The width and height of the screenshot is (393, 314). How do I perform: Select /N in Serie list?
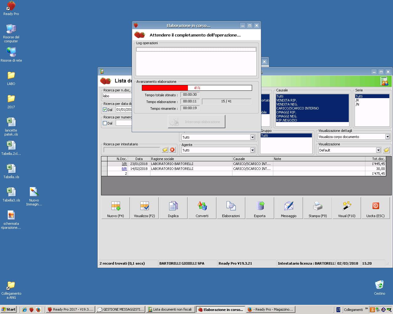(x=372, y=104)
